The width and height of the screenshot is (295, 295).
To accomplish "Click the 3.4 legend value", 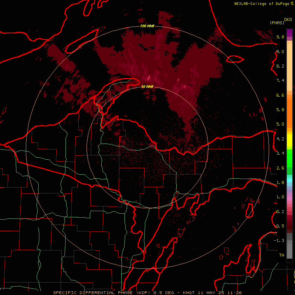I will [280, 153].
